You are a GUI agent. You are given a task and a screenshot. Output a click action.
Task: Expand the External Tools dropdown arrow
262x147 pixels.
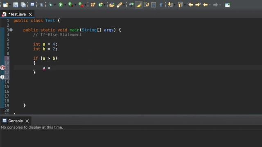click(x=86, y=5)
